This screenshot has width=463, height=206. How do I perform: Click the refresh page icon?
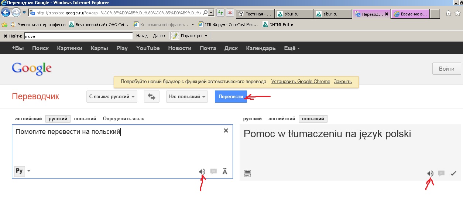(x=220, y=13)
